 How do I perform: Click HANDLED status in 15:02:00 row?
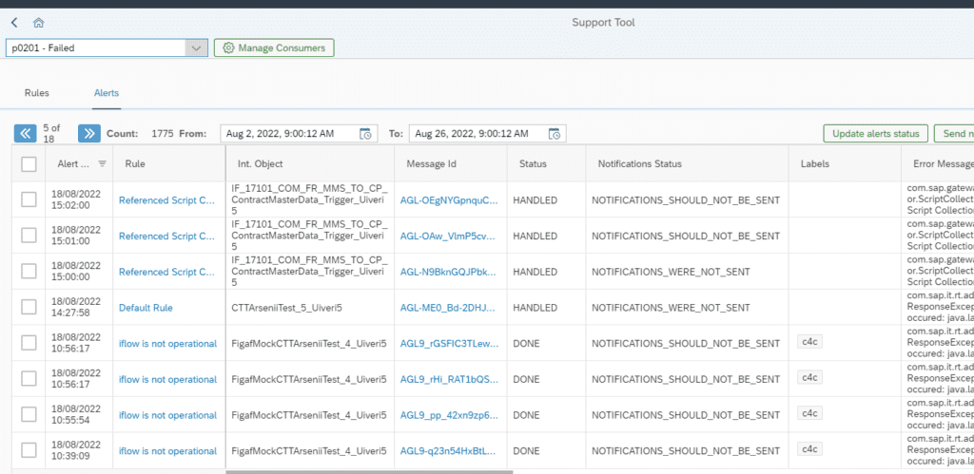click(x=535, y=200)
